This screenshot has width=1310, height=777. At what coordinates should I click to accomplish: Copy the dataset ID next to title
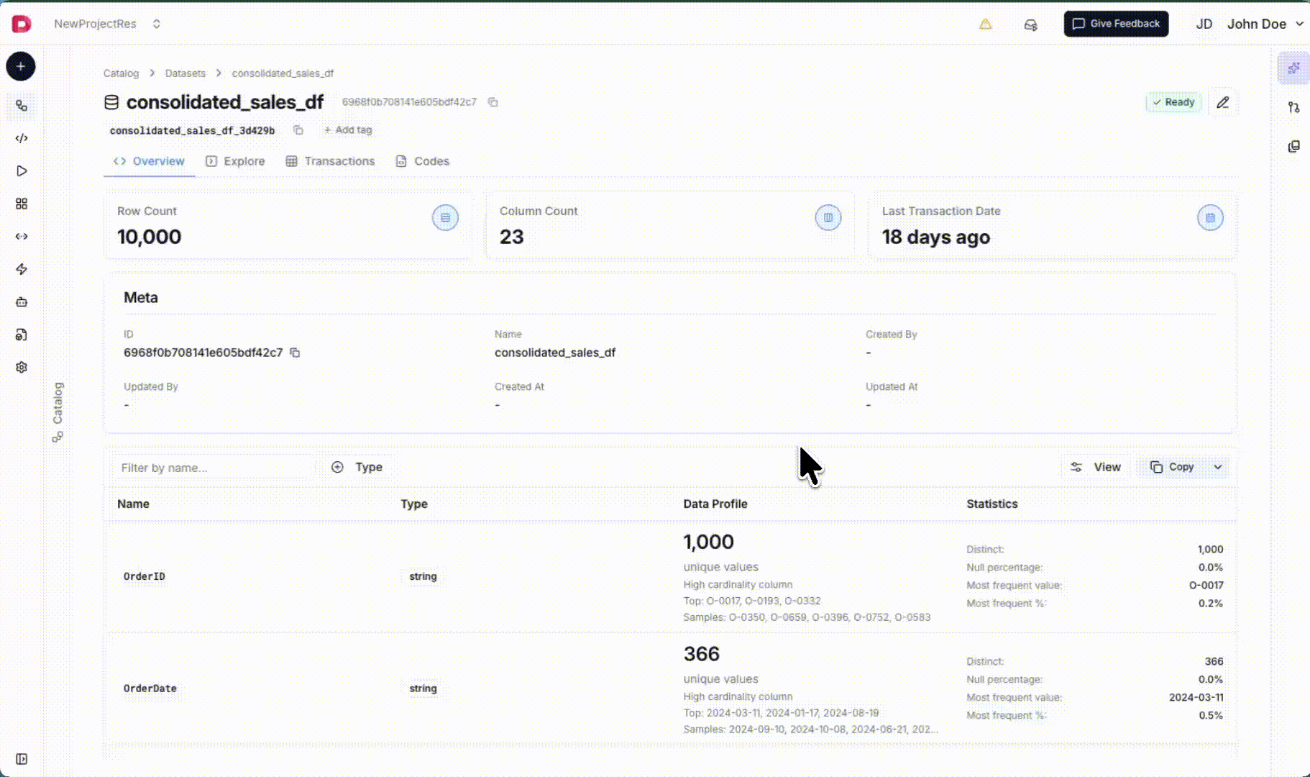(x=493, y=102)
